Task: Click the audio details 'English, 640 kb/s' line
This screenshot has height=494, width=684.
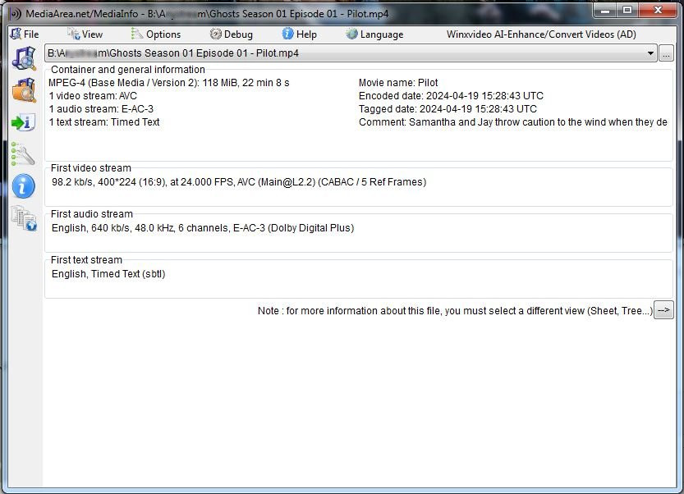Action: pyautogui.click(x=203, y=228)
